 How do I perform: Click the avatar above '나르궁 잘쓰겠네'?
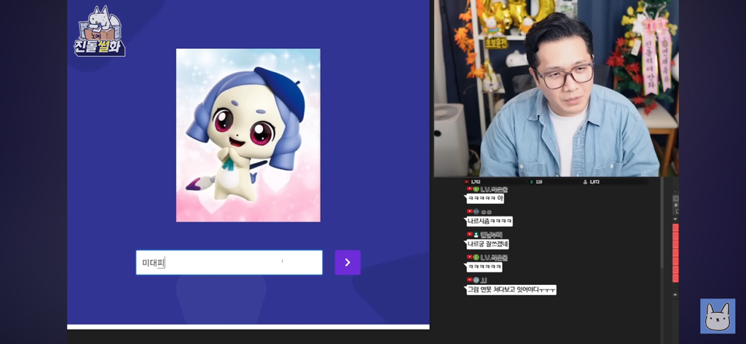pos(476,235)
